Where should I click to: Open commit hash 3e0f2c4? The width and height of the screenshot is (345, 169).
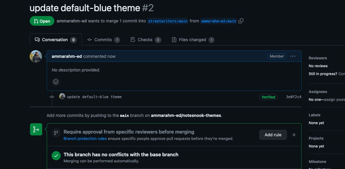tap(293, 97)
